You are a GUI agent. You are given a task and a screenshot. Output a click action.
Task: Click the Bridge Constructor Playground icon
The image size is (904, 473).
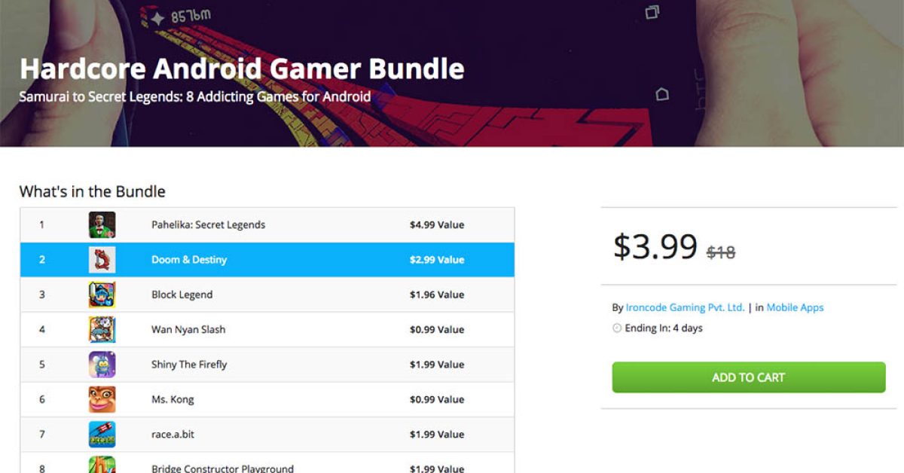click(x=102, y=465)
